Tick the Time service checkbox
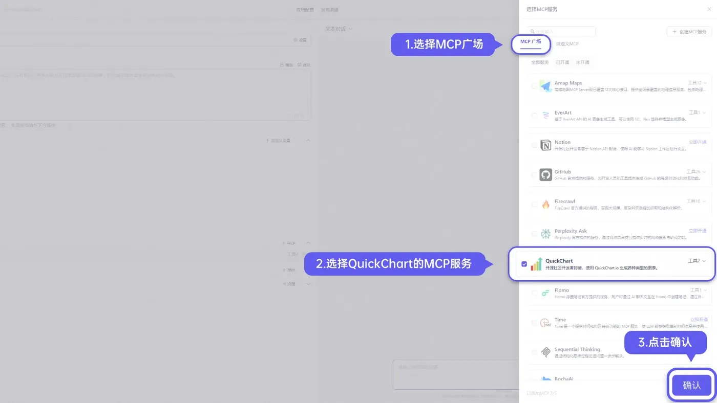The image size is (717, 403). (534, 323)
